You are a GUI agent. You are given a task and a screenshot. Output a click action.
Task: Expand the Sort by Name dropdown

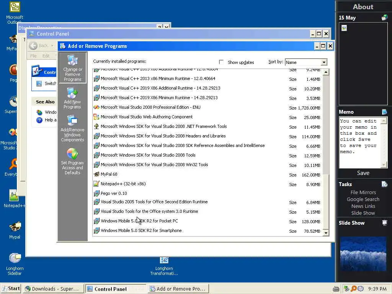coord(324,62)
